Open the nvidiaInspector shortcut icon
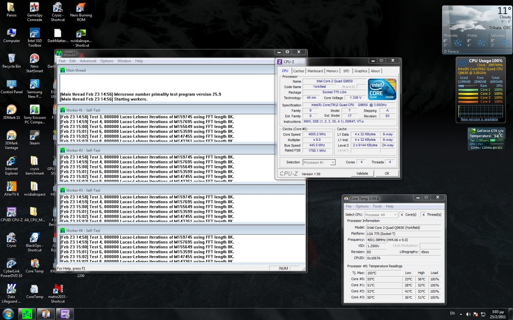Image resolution: width=513 pixels, height=320 pixels. (81, 37)
